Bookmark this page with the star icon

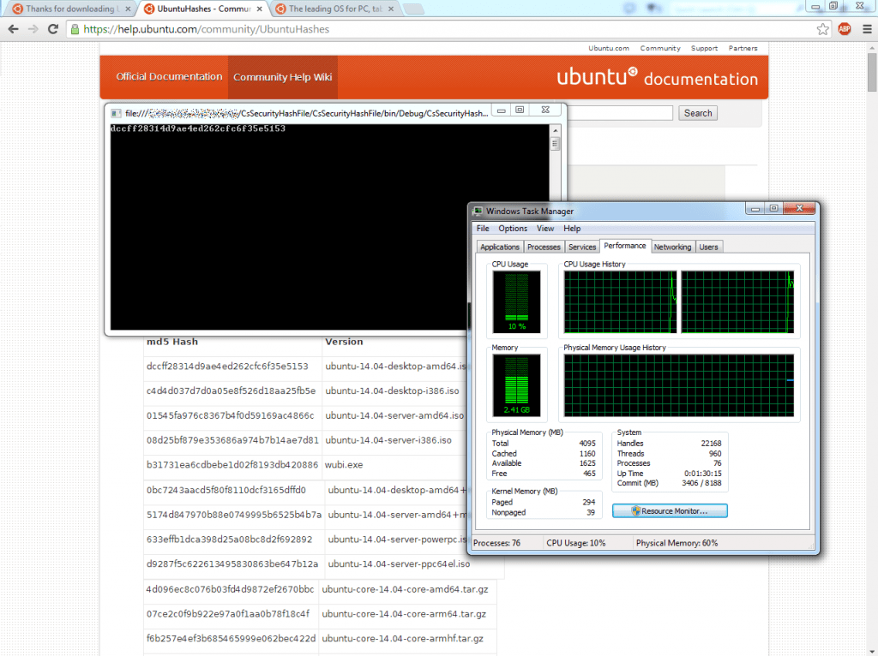click(x=822, y=29)
